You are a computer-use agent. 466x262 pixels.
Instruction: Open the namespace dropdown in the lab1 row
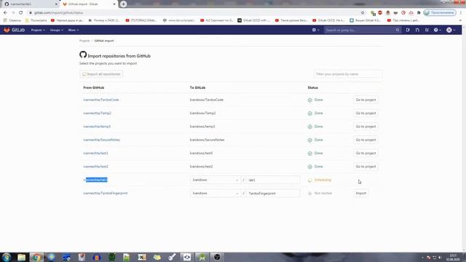click(x=216, y=180)
